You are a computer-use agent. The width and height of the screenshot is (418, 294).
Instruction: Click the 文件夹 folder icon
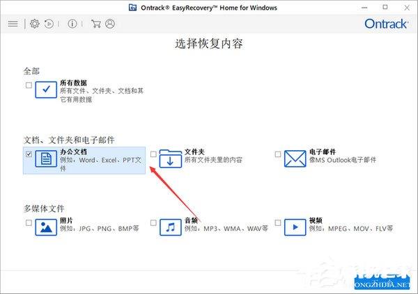(x=171, y=158)
